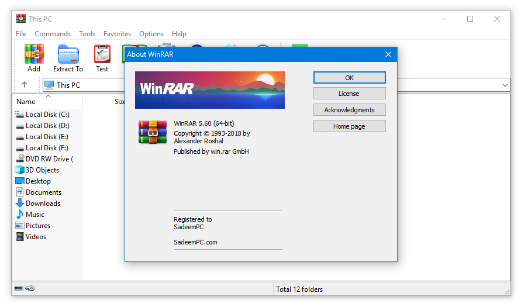Select Local Disk (C:) in list

(x=47, y=115)
